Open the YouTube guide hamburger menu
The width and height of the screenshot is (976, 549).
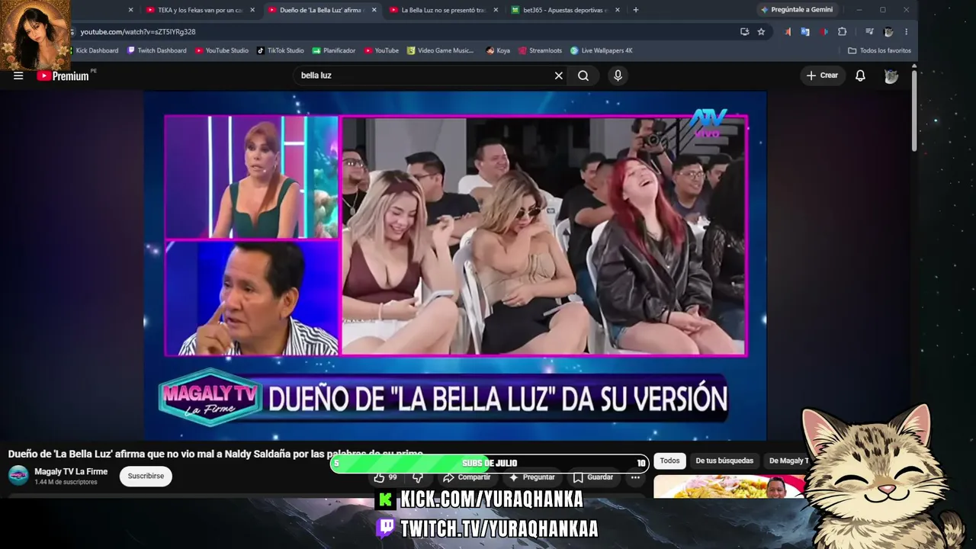[x=18, y=75]
